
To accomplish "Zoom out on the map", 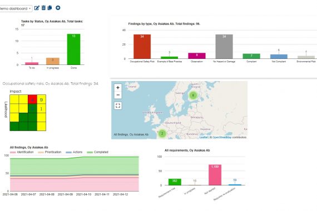I will point(118,95).
